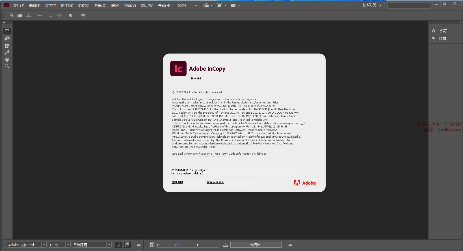
Task: Expand the Adobe 宋体 Std font dropdown
Action: click(44, 245)
